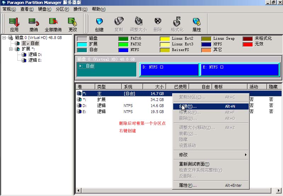283x196 pixels.
Task: Collapse the 磁盘 0 tree node
Action: pos(4,38)
